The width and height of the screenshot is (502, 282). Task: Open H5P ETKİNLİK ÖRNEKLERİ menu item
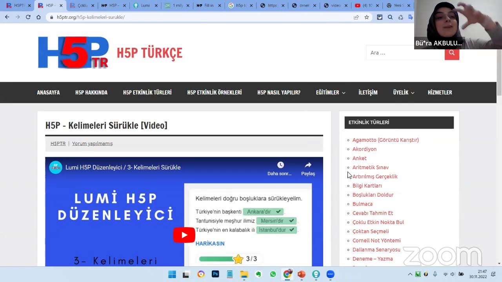tap(214, 92)
